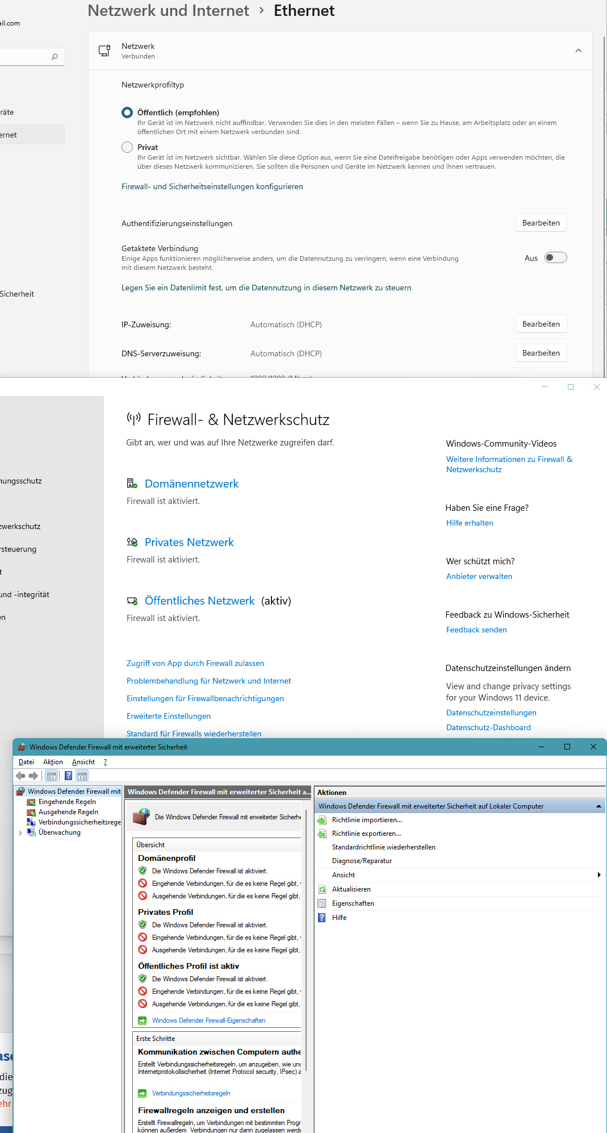607x1133 pixels.
Task: Open Domänennetzwerk firewall settings
Action: tap(191, 484)
